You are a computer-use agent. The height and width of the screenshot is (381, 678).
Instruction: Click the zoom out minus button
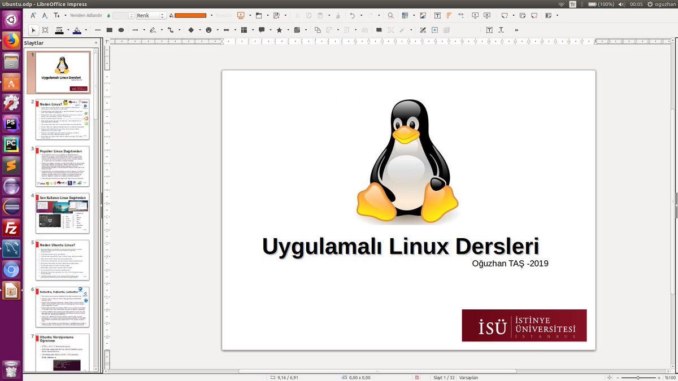[x=618, y=377]
